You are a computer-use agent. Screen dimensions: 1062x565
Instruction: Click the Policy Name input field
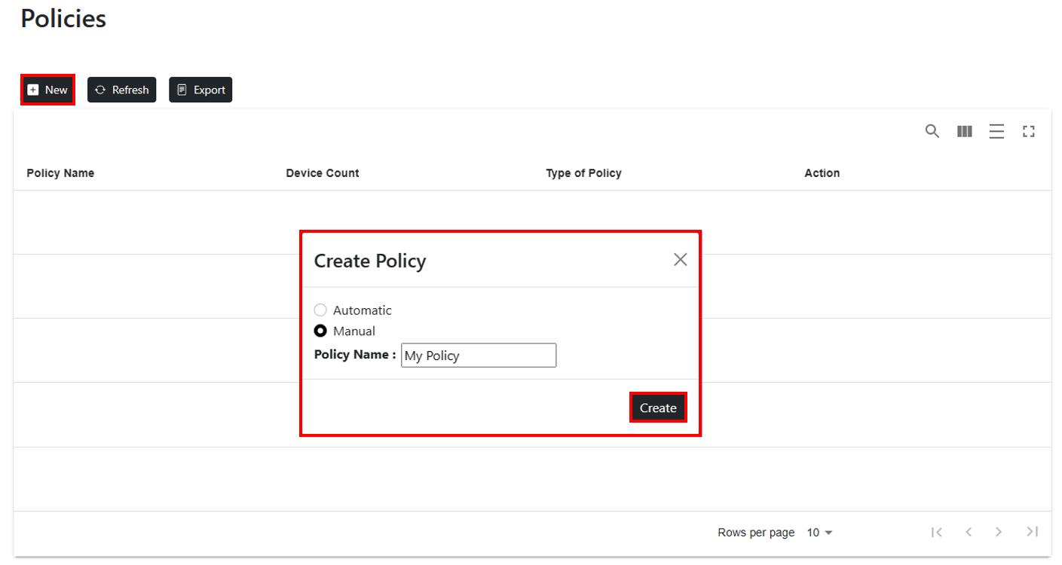click(x=479, y=356)
